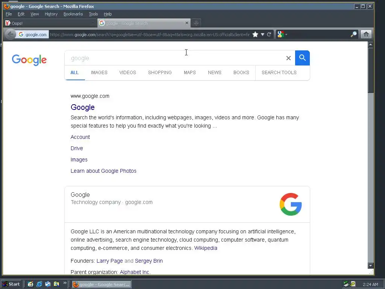This screenshot has height=289, width=385.
Task: Click the second system tray icon
Action: point(353,284)
